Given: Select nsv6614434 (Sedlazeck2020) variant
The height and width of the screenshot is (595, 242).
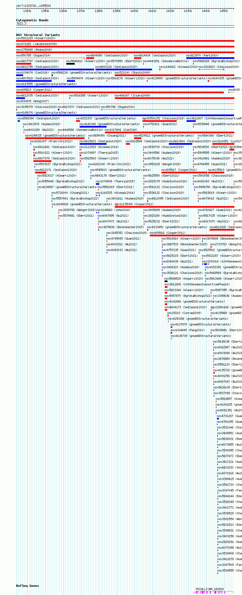Looking at the screenshot, I should pyautogui.click(x=138, y=58).
